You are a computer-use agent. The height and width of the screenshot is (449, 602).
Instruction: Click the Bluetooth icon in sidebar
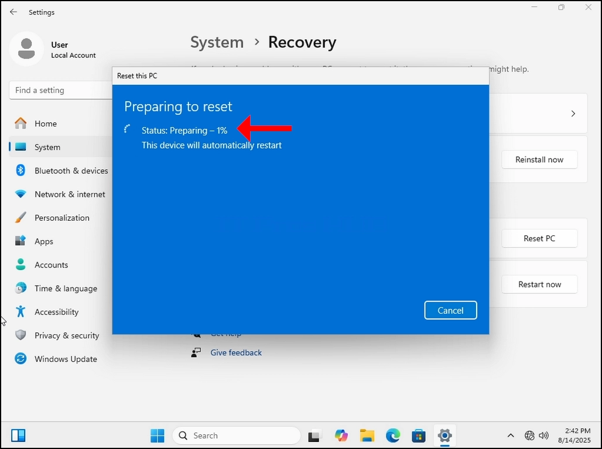20,170
